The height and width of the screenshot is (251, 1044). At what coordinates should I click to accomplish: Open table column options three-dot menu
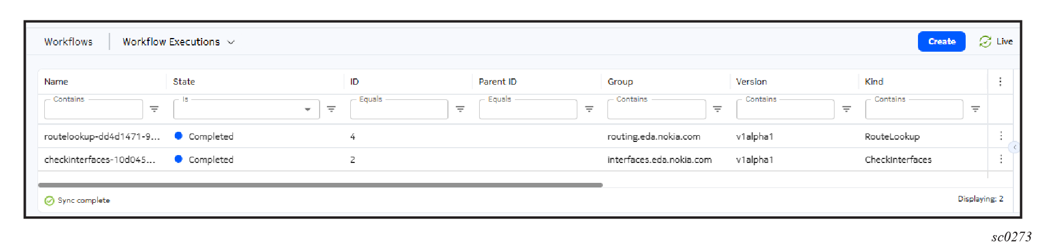(x=1000, y=82)
